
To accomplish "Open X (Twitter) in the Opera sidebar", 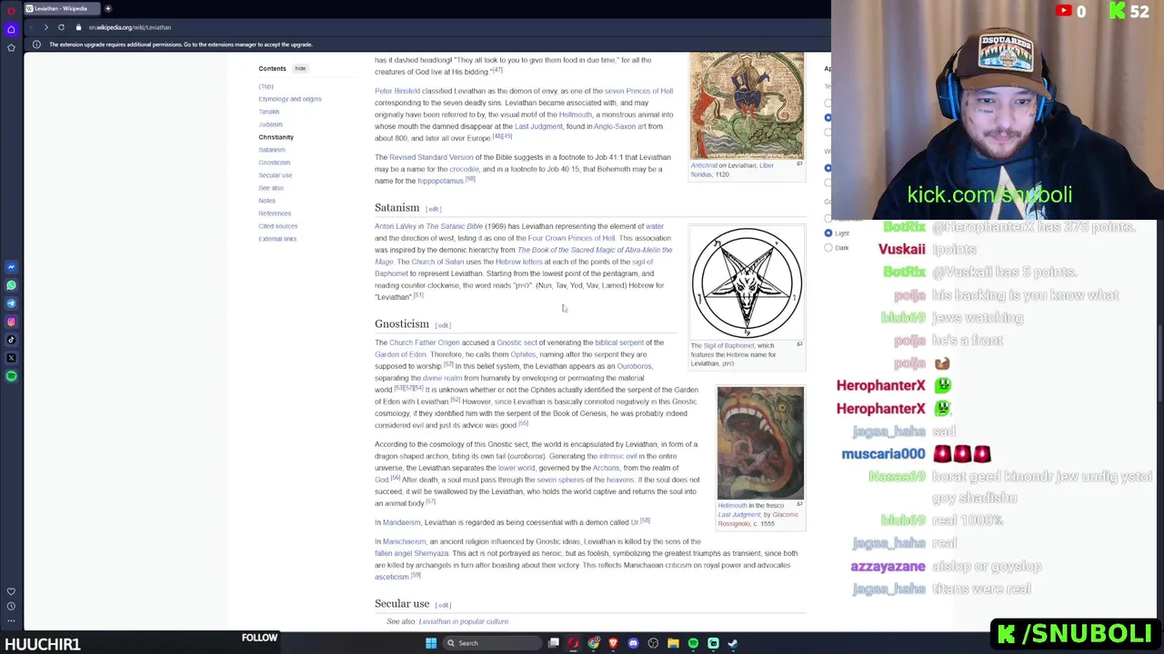I will tap(11, 358).
